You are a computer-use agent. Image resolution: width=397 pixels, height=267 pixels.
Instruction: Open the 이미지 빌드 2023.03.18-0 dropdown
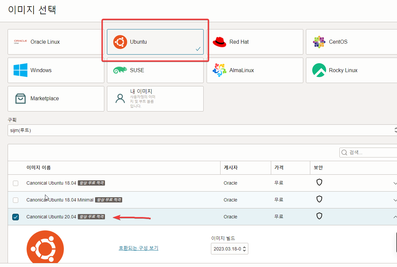[x=229, y=249]
